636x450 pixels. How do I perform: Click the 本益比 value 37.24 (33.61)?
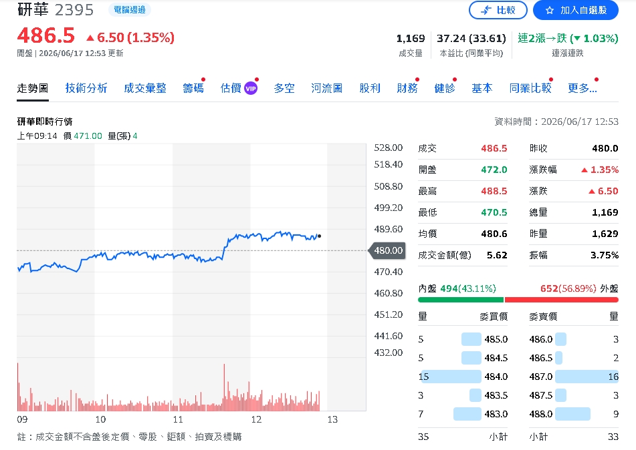[471, 39]
